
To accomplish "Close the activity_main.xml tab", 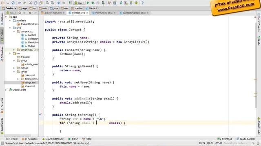I will click(64, 13).
